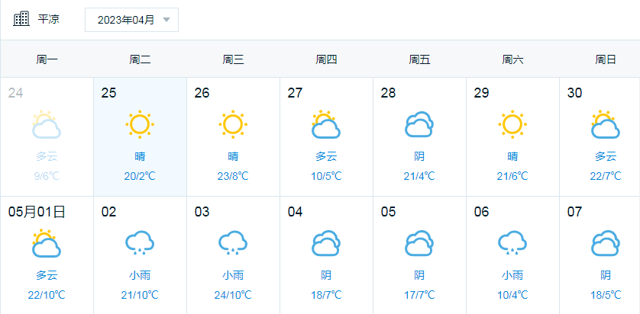This screenshot has height=314, width=640.
Task: Click the 周一 column header
Action: (x=47, y=60)
